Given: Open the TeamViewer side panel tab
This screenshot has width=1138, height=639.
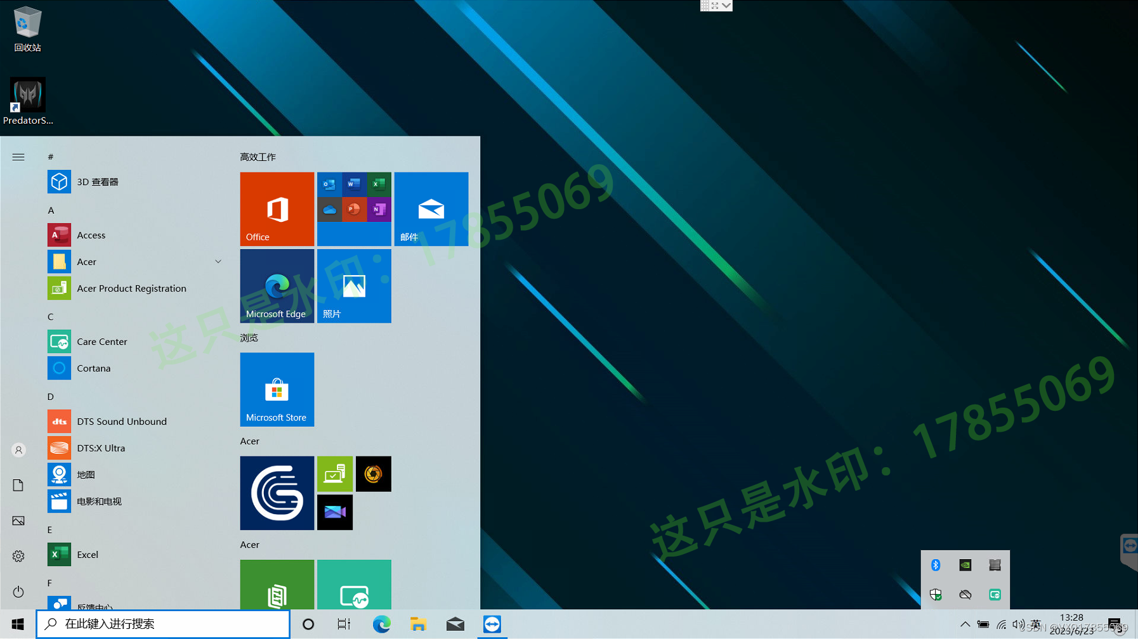Looking at the screenshot, I should (1129, 552).
